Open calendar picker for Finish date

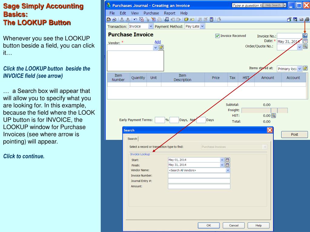(227, 165)
